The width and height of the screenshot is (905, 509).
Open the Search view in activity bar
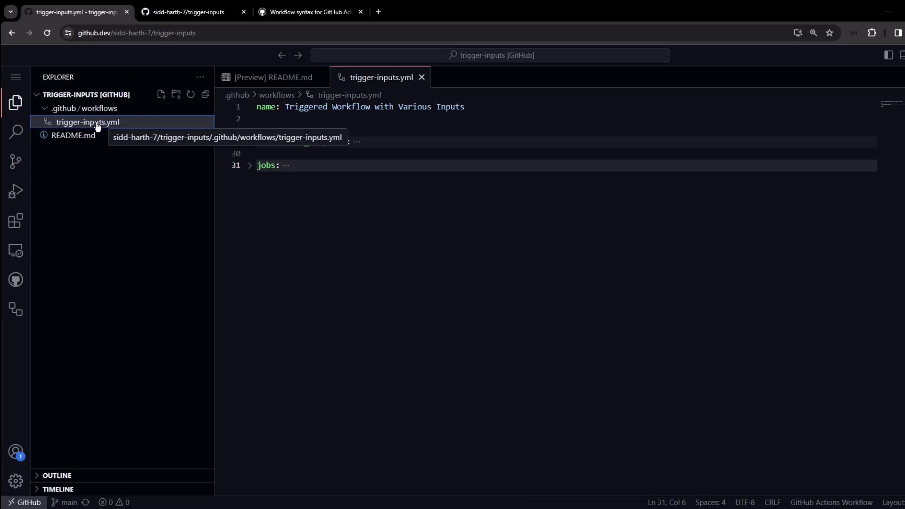[16, 132]
